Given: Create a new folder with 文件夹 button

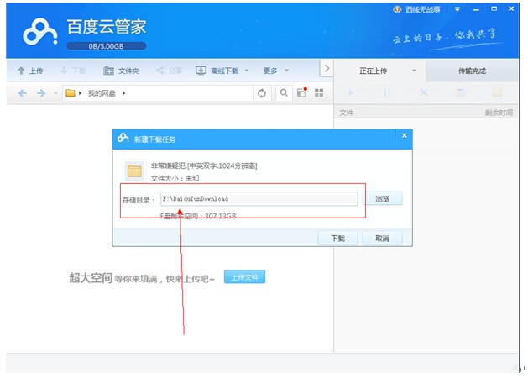Looking at the screenshot, I should [121, 71].
